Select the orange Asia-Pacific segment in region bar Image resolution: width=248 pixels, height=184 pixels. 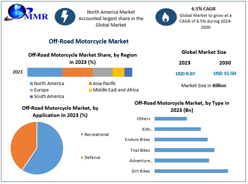coord(78,72)
